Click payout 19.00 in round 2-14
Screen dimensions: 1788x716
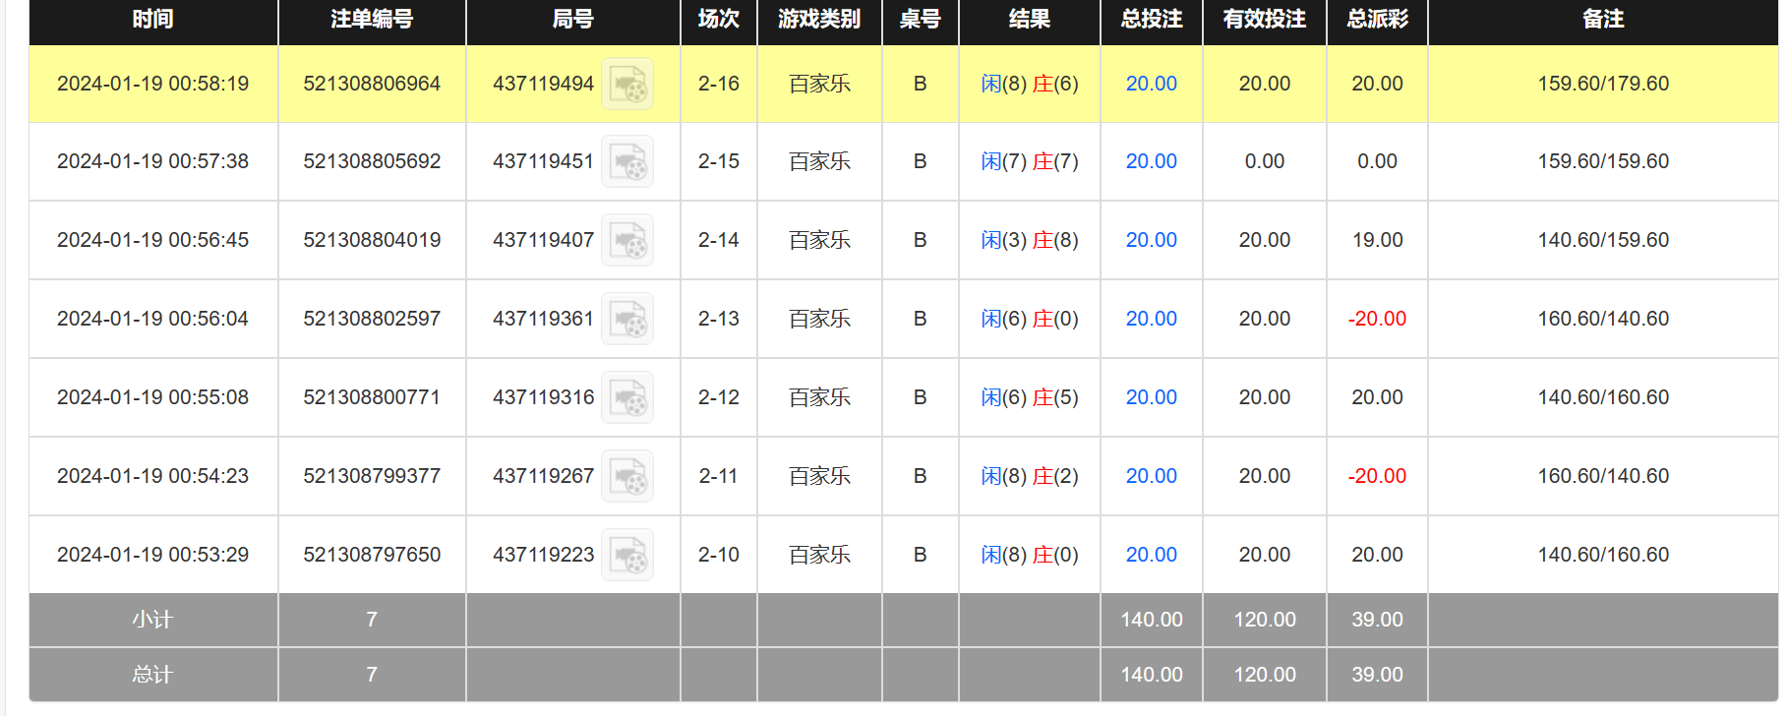pos(1377,240)
